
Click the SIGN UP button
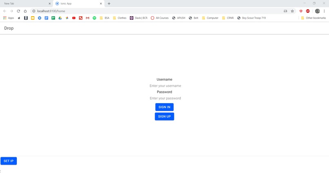pyautogui.click(x=164, y=117)
